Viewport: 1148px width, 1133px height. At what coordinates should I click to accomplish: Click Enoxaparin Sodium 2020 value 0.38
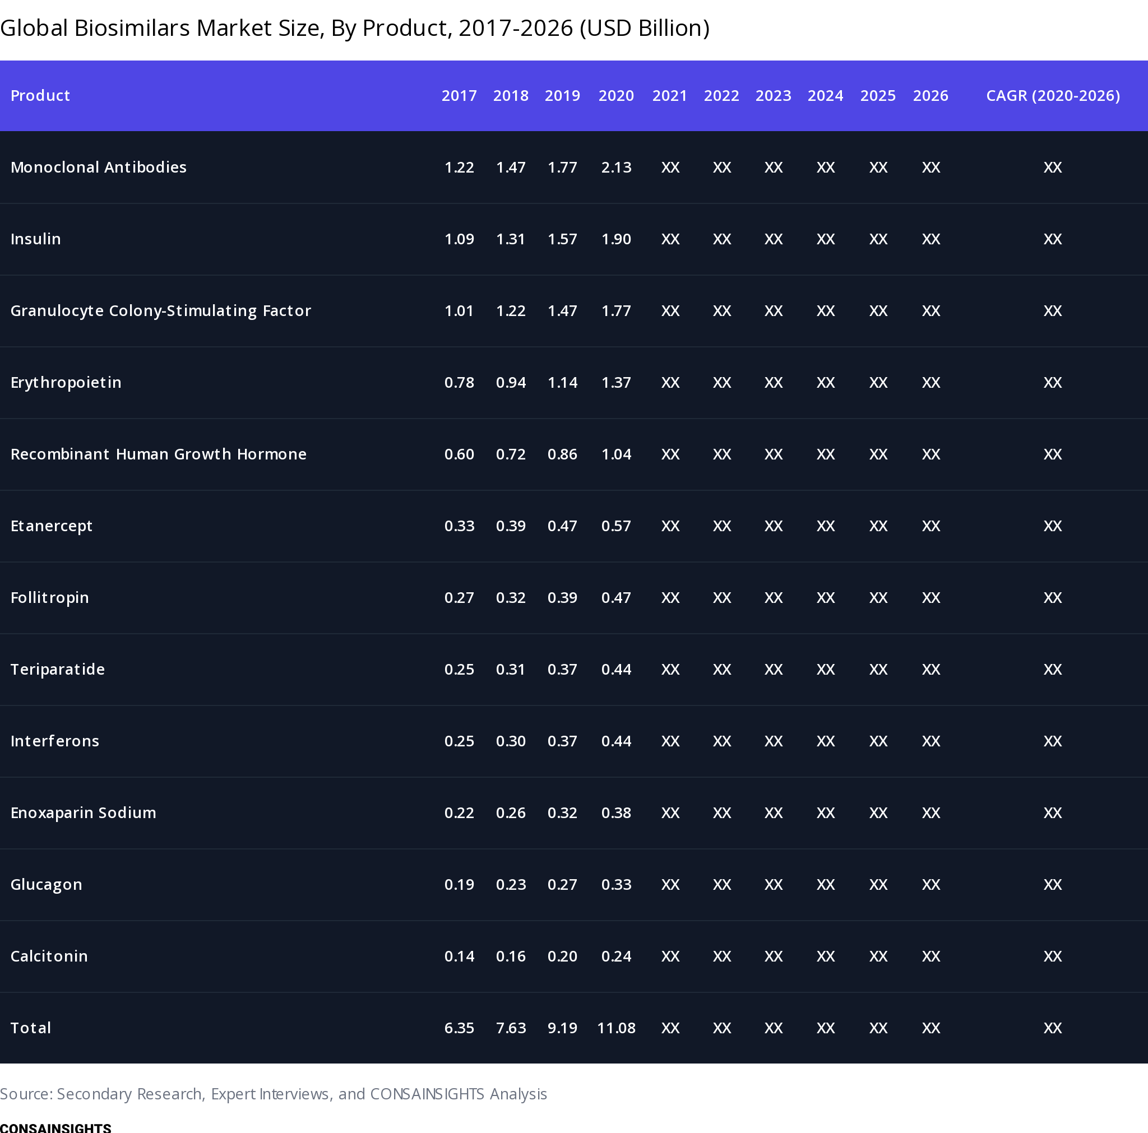616,812
